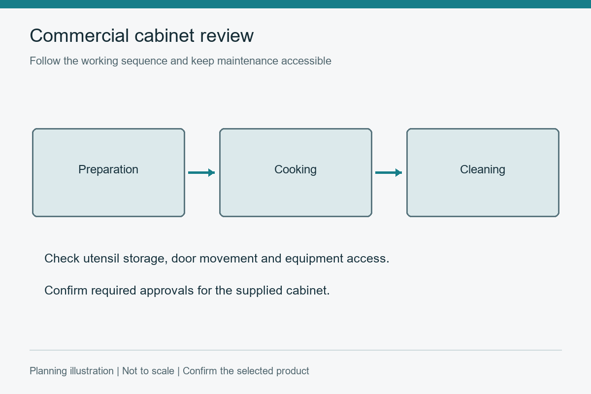Click the Cooking box
Viewport: 591px width, 394px height.
(295, 172)
